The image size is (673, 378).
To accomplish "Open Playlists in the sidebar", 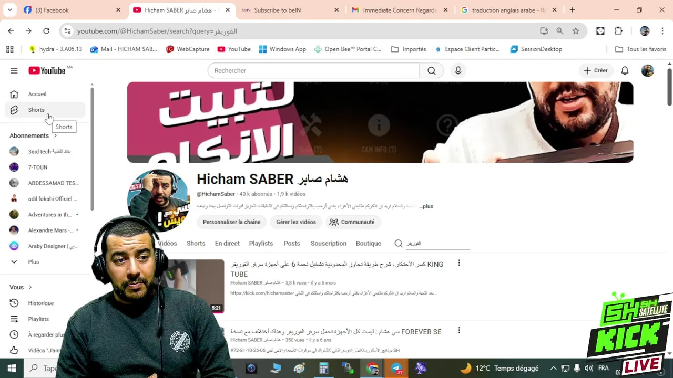I will click(x=38, y=319).
